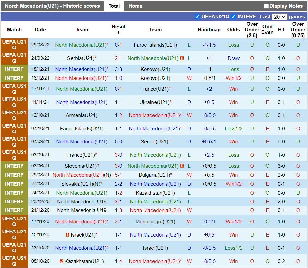Click the Handicap column header
This screenshot has width=308, height=268.
pos(209,30)
